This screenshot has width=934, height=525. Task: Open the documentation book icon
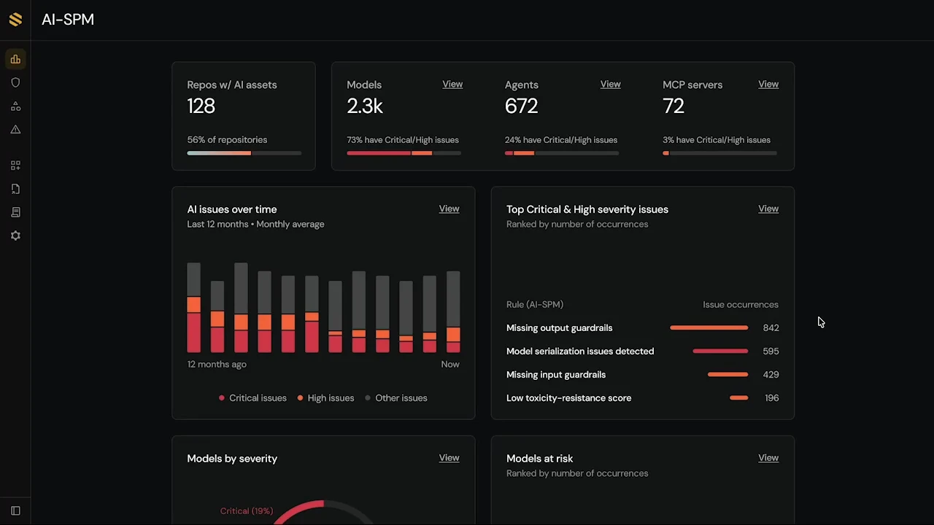click(15, 212)
